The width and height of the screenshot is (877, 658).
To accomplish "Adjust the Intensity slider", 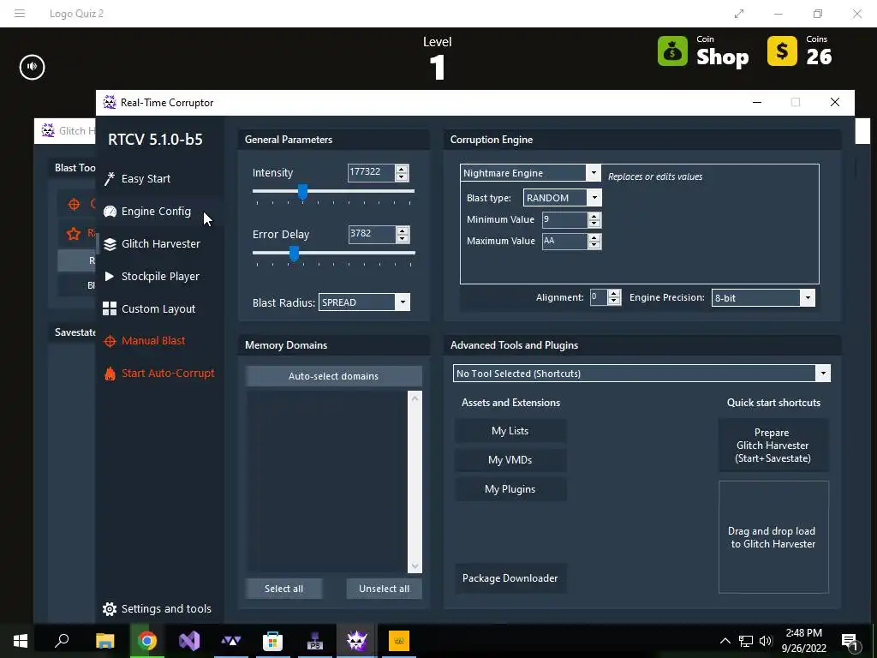I will (302, 192).
